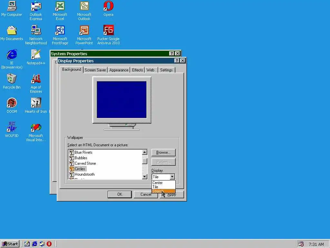The width and height of the screenshot is (330, 248).
Task: Click the Hearts of Iron icon
Action: coord(36,106)
